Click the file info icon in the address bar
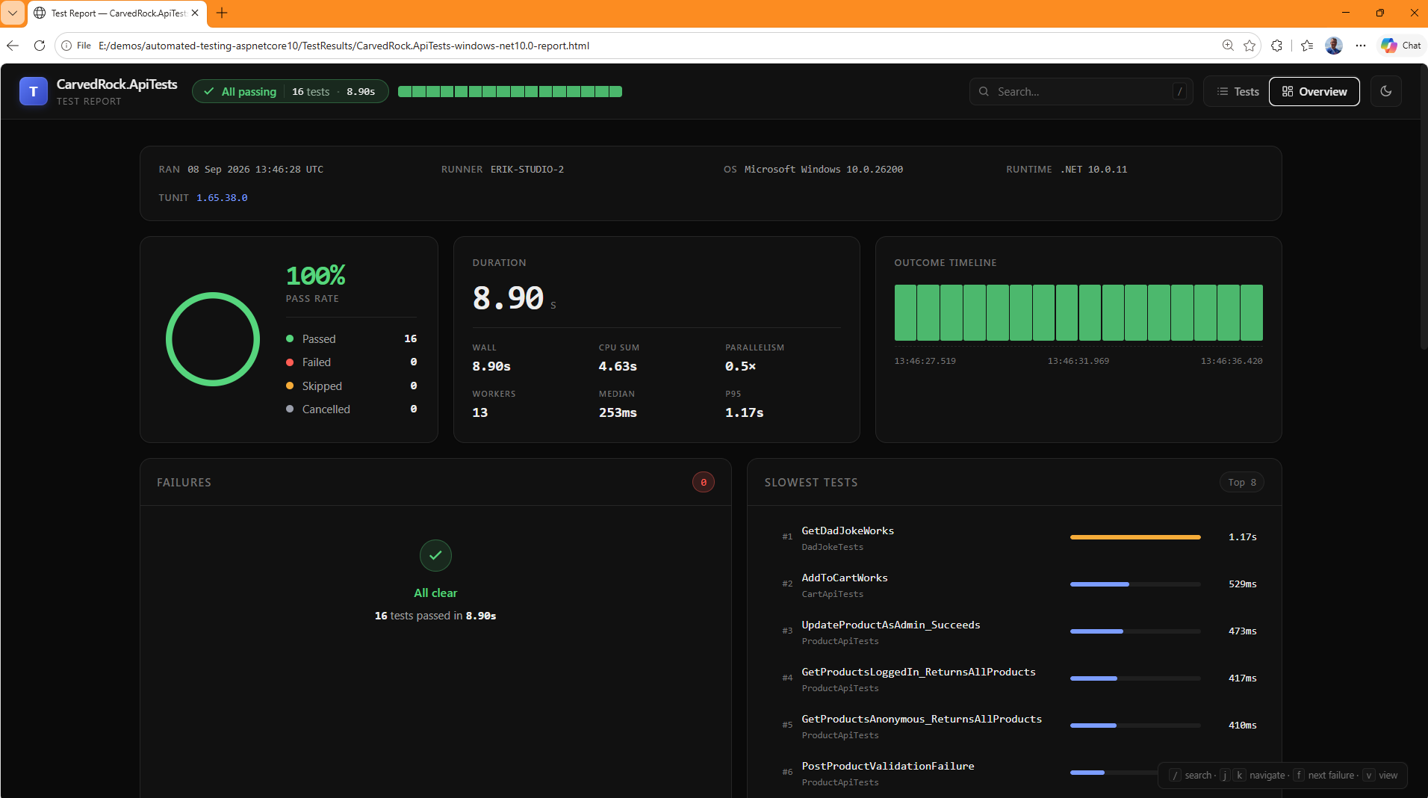Viewport: 1428px width, 798px height. [66, 46]
